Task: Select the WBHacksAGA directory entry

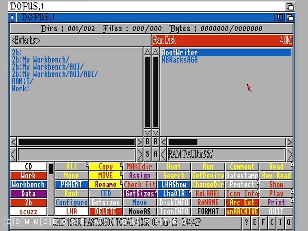Action: click(x=179, y=60)
